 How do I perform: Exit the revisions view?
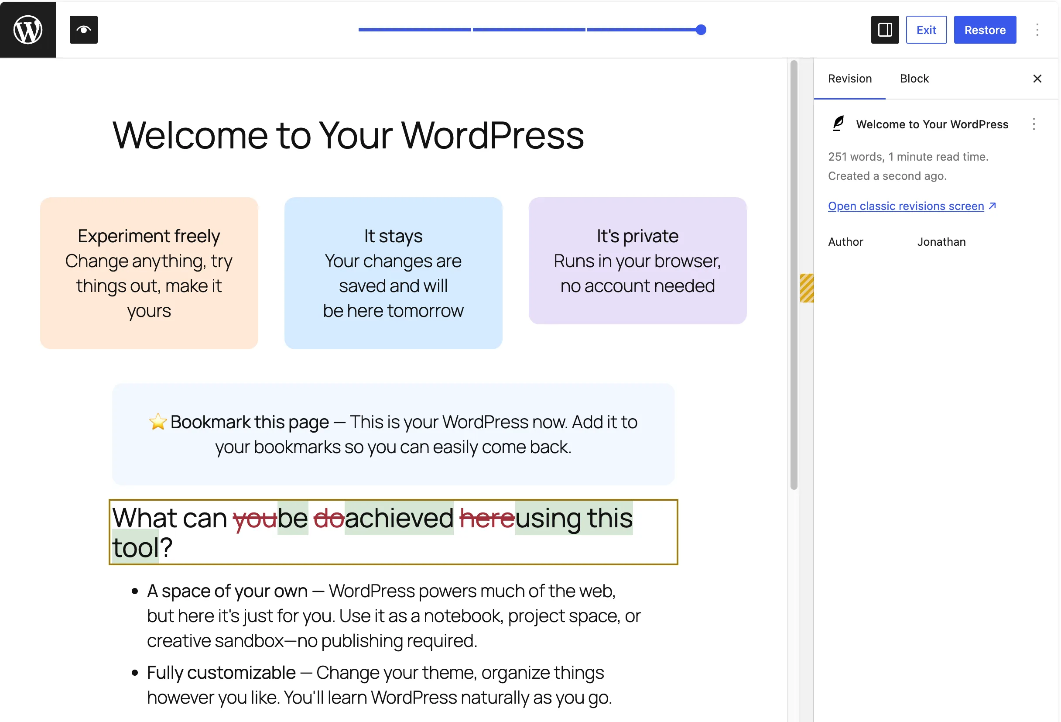click(x=926, y=30)
